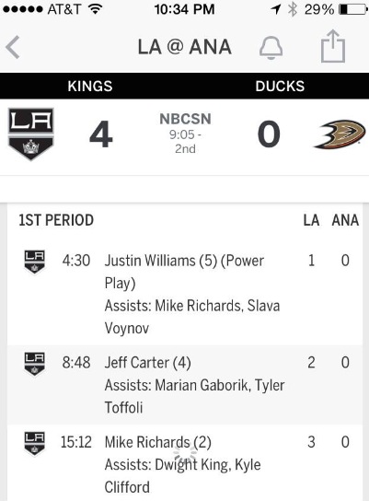Open Jeff Carter goal entry

click(185, 385)
